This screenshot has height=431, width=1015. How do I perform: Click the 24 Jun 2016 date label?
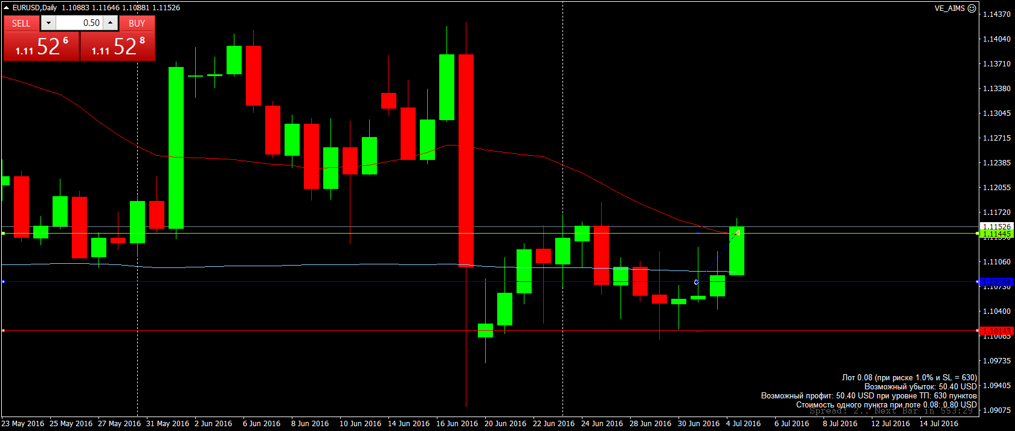[602, 423]
